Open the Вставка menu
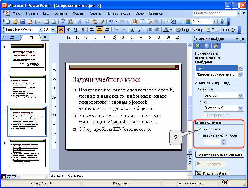The width and height of the screenshot is (248, 188). pyautogui.click(x=61, y=14)
